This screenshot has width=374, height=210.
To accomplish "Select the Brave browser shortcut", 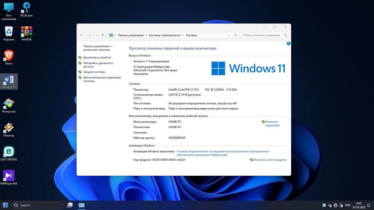I will tap(9, 57).
